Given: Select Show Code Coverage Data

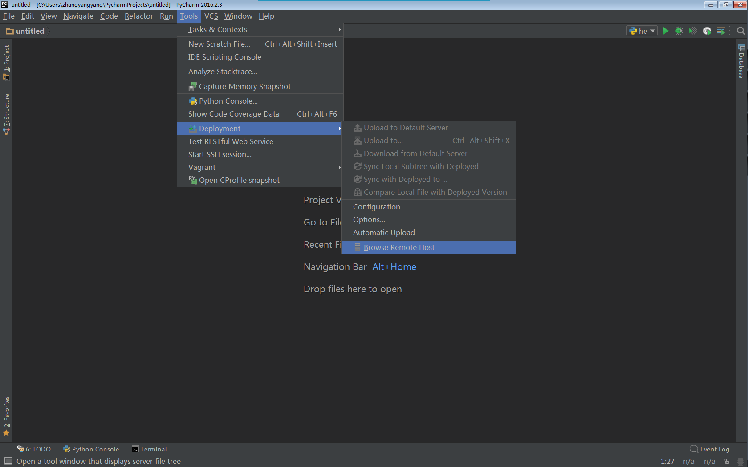Looking at the screenshot, I should 260,114.
